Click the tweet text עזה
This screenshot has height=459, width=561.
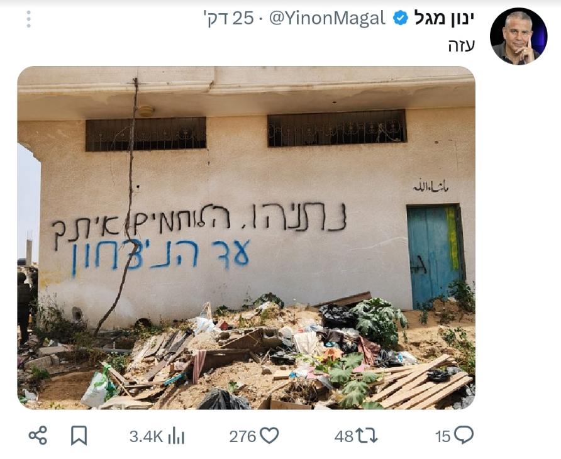tap(462, 46)
